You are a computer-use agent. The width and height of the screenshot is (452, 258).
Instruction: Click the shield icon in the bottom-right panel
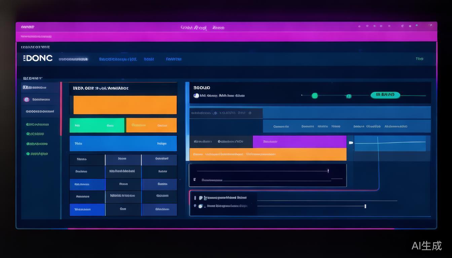pos(200,198)
